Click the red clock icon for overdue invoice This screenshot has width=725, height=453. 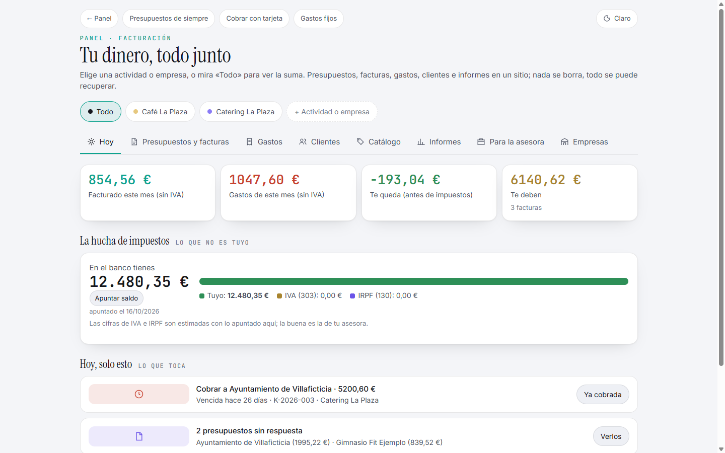click(x=139, y=394)
